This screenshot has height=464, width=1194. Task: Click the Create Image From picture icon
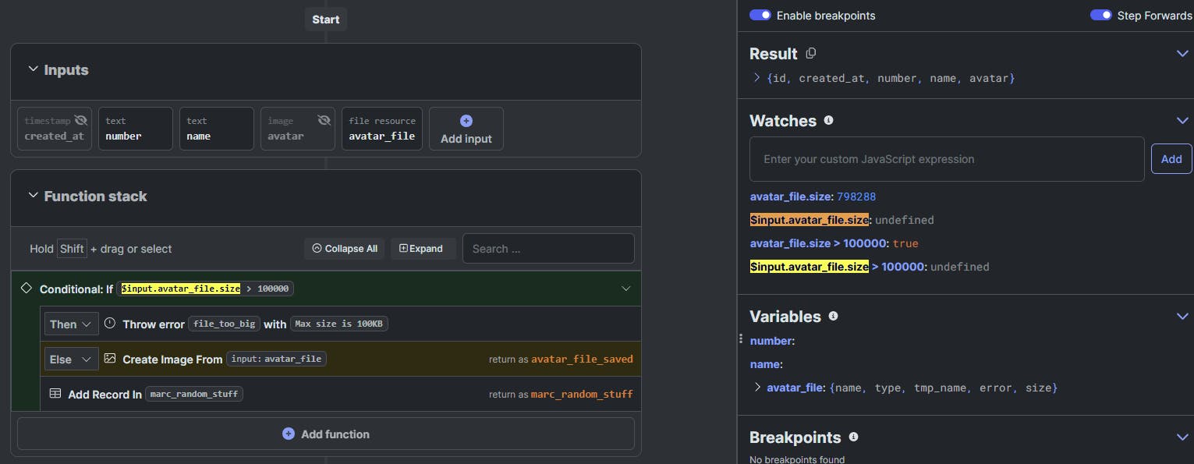(110, 359)
